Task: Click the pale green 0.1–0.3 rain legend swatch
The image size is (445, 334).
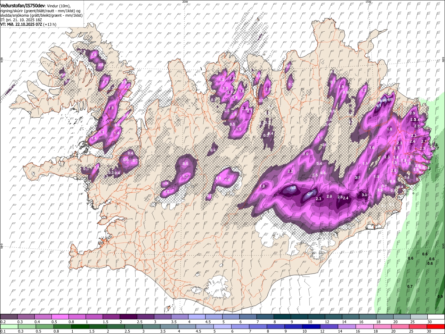Action: pyautogui.click(x=9, y=326)
